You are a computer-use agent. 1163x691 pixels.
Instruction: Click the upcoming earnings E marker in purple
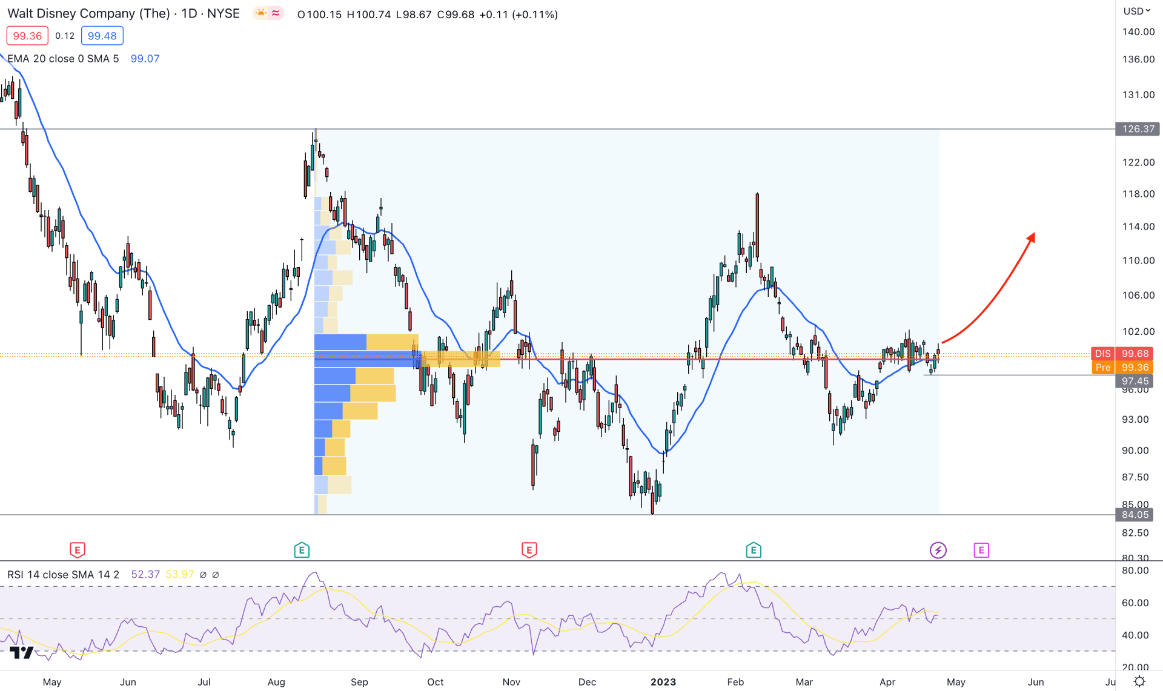981,550
